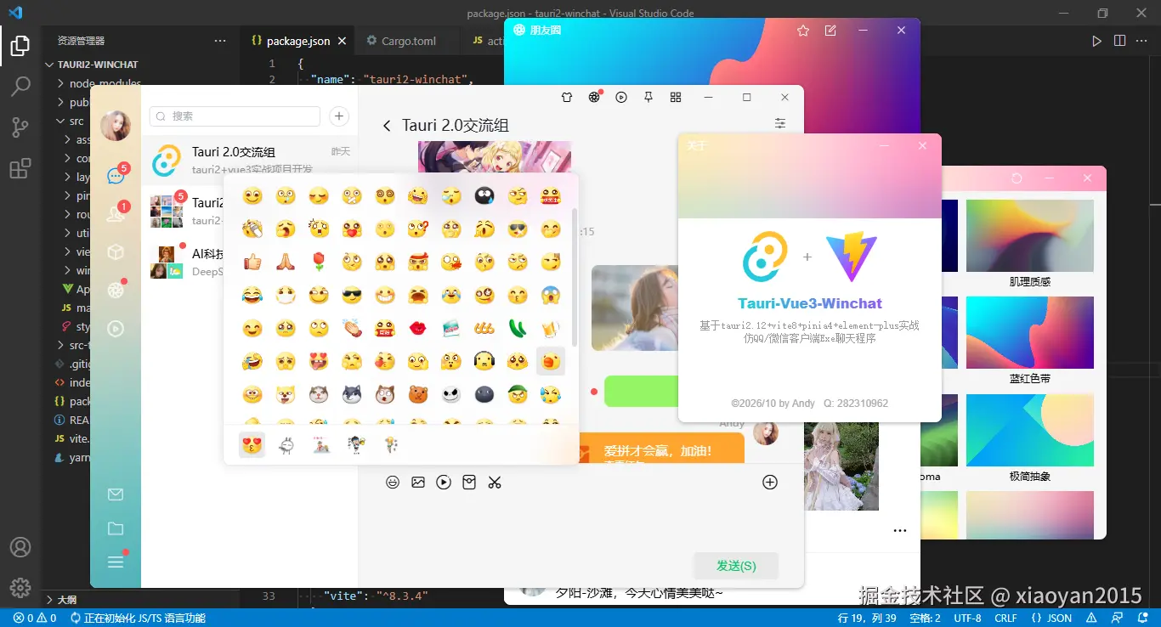Image resolution: width=1161 pixels, height=627 pixels.
Task: Click the skin (t-shirt) icon in chat titlebar
Action: 567,98
